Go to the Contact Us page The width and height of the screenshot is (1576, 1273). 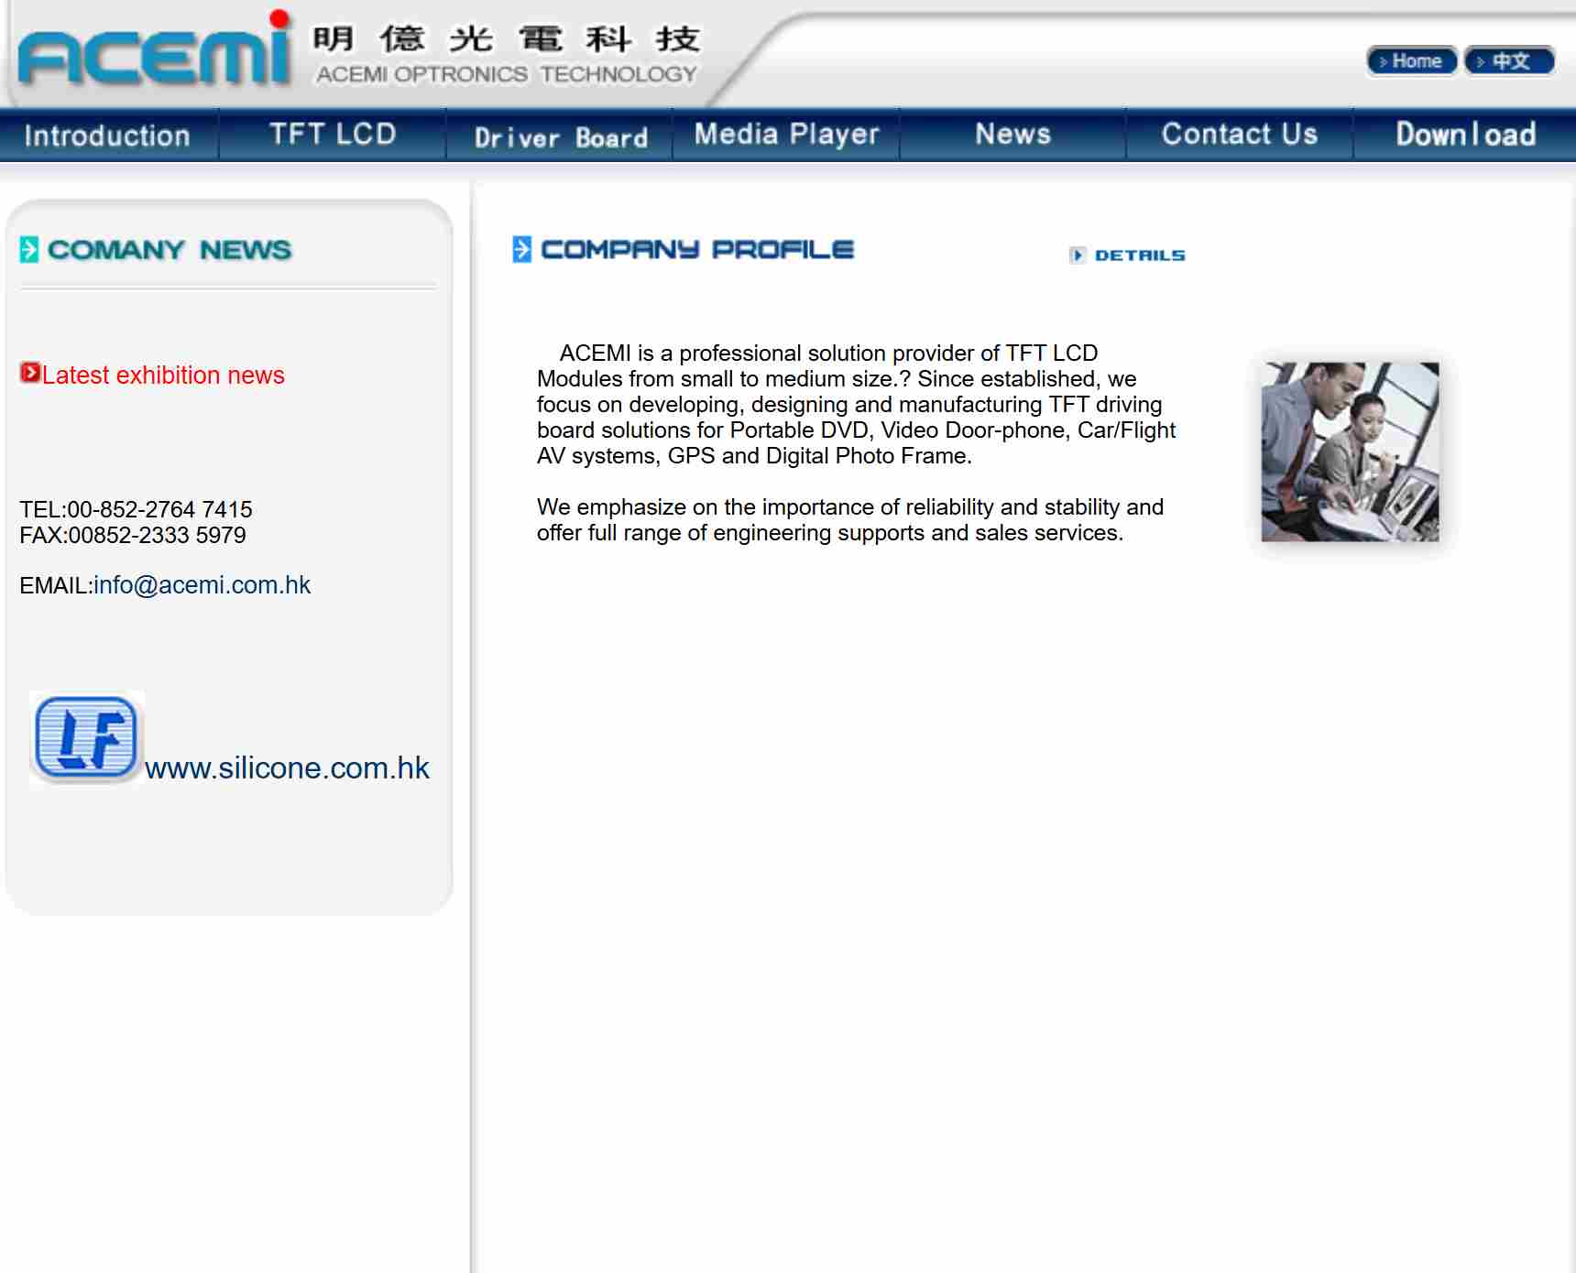click(x=1239, y=135)
